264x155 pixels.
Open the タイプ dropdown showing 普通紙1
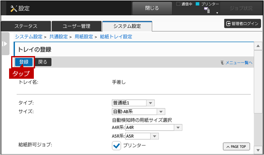pos(133,103)
